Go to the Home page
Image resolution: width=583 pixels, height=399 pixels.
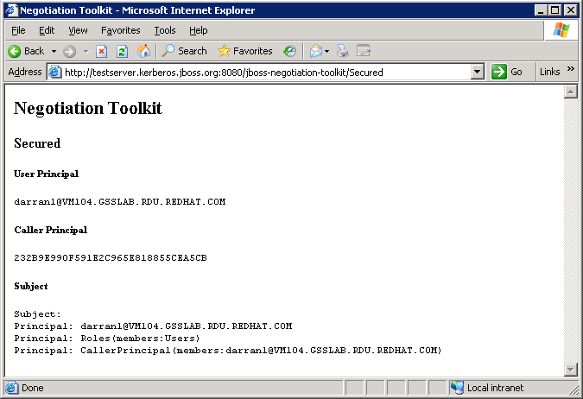(x=143, y=51)
